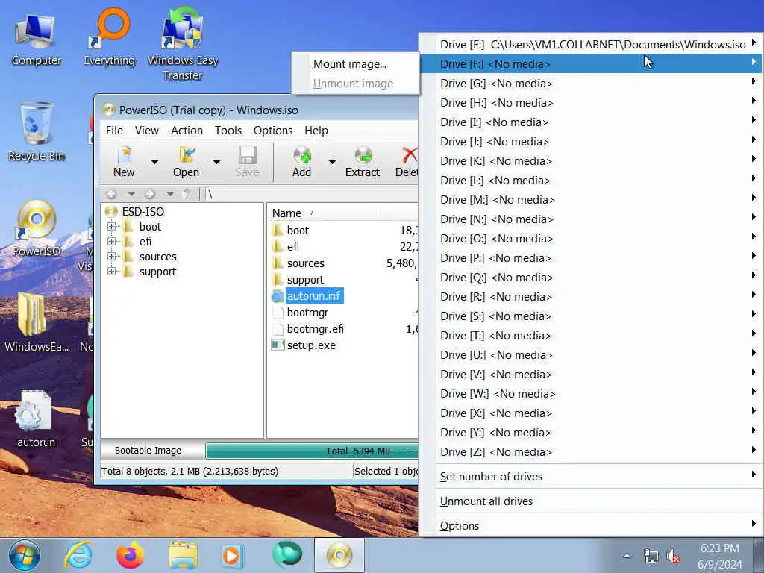Open Windows Media Player from the taskbar
Image resolution: width=764 pixels, height=573 pixels.
(x=231, y=555)
